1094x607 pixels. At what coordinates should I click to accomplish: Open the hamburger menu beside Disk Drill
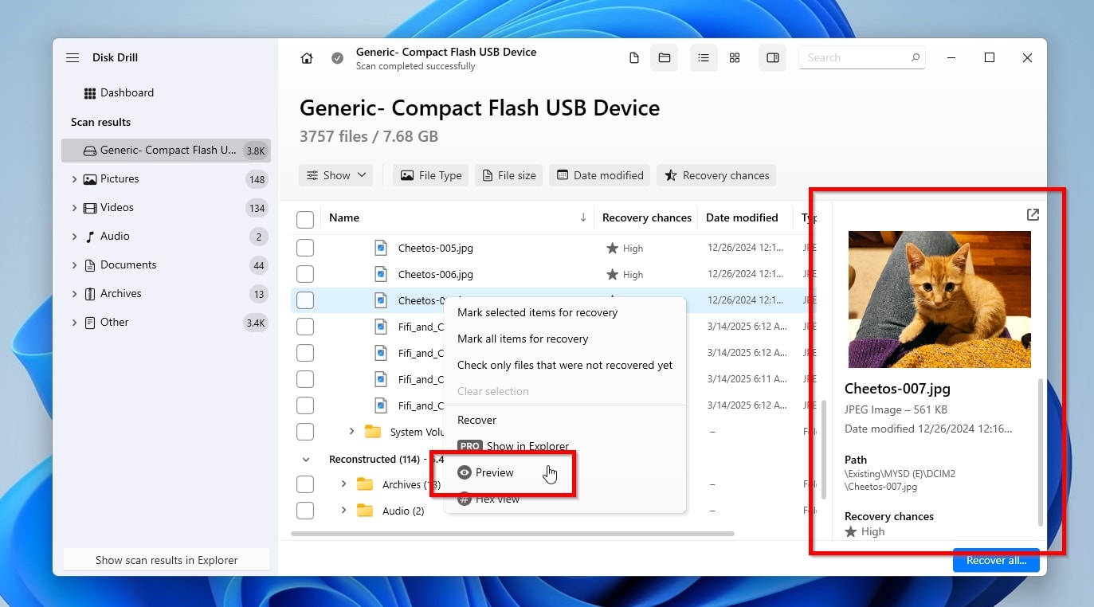click(x=73, y=58)
